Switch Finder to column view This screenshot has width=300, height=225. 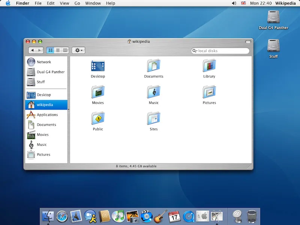click(65, 50)
